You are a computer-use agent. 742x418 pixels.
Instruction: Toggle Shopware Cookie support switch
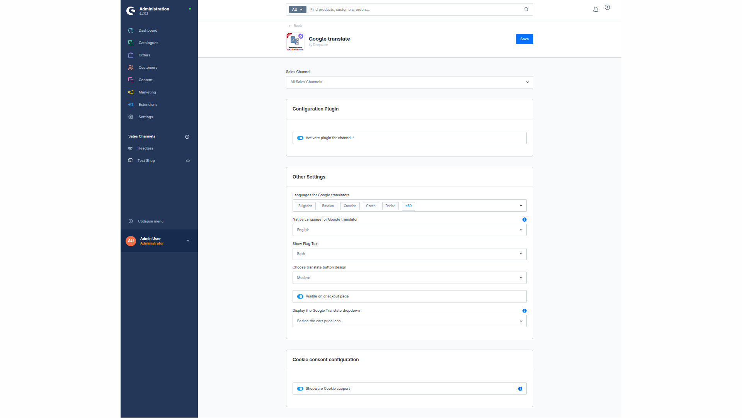click(300, 389)
